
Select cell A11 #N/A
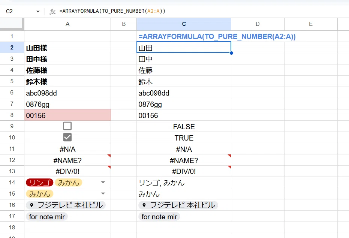tap(67, 149)
